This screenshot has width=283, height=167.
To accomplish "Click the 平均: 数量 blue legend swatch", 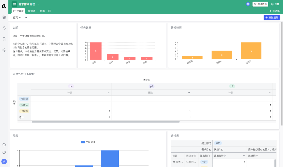I will click(83, 142).
